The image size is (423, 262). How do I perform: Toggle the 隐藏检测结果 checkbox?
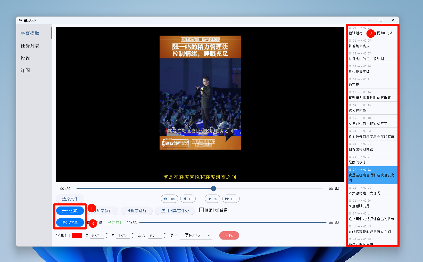(202, 210)
